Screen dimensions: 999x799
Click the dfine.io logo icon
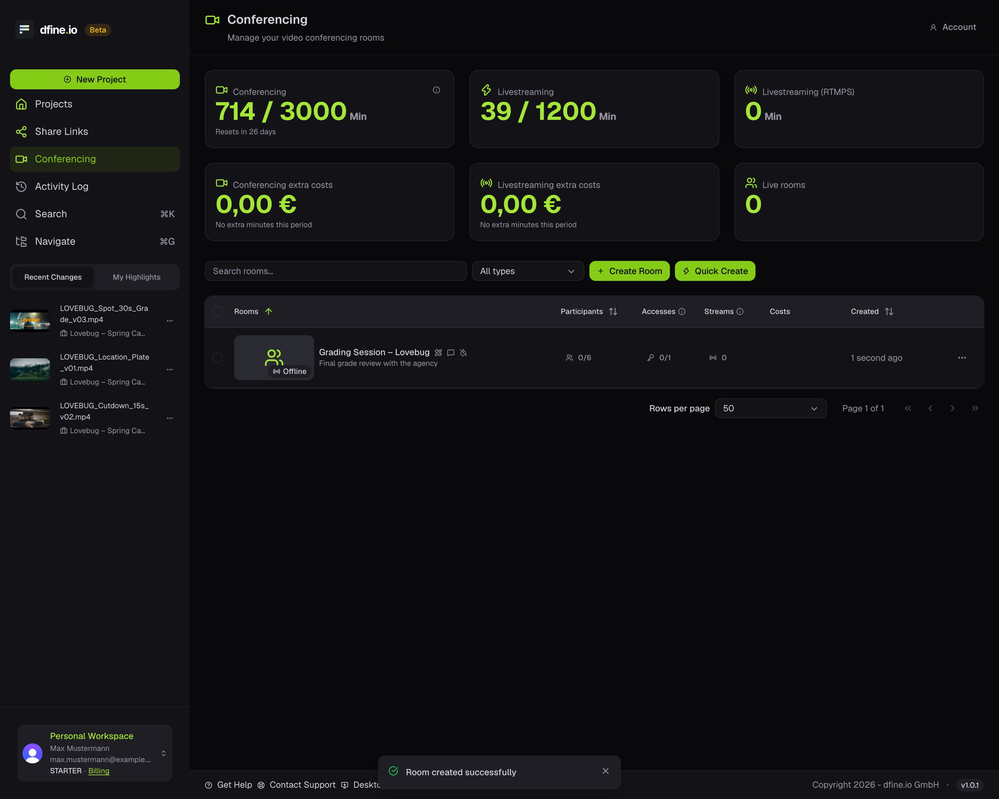[x=24, y=30]
